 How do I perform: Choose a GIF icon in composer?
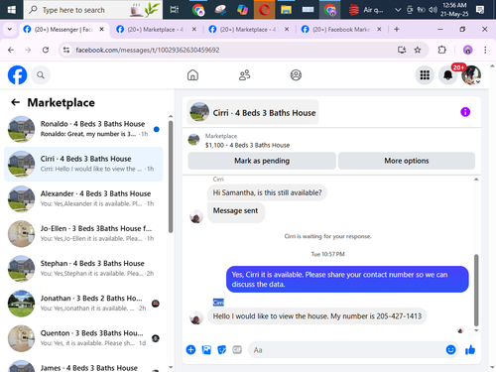pyautogui.click(x=237, y=349)
